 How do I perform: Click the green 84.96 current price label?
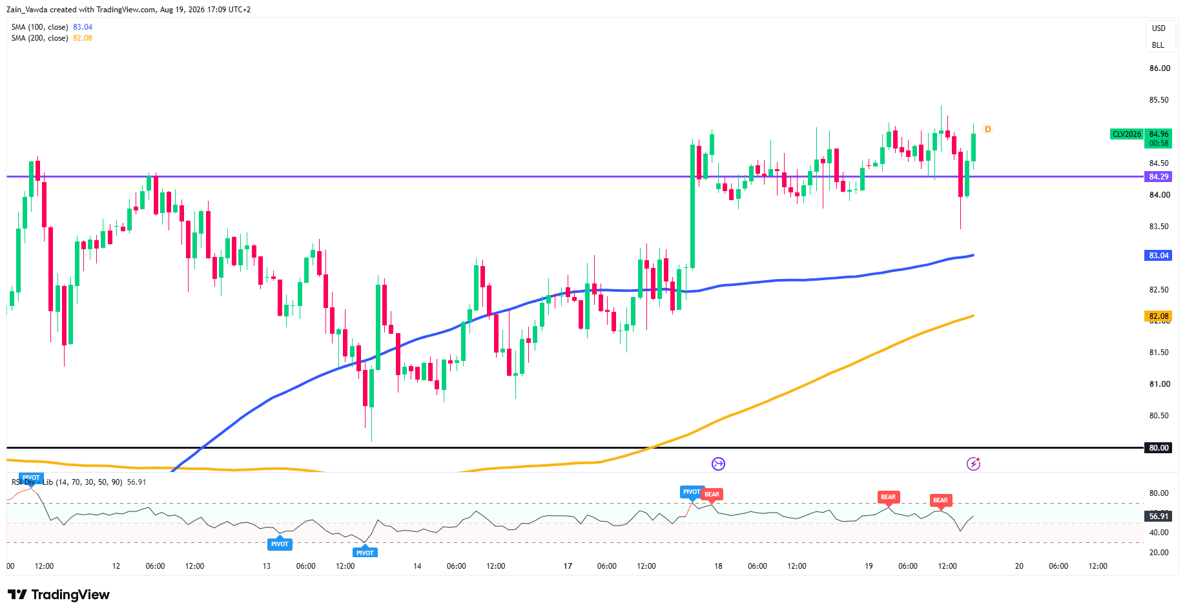click(1159, 134)
